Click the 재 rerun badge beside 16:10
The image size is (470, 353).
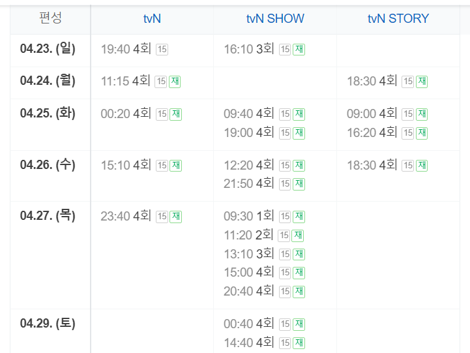click(299, 50)
